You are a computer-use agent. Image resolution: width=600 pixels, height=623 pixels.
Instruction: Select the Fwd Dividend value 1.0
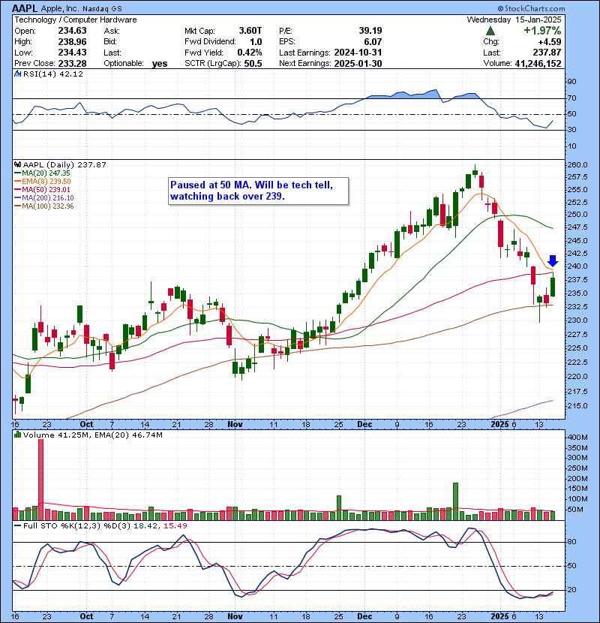[256, 42]
